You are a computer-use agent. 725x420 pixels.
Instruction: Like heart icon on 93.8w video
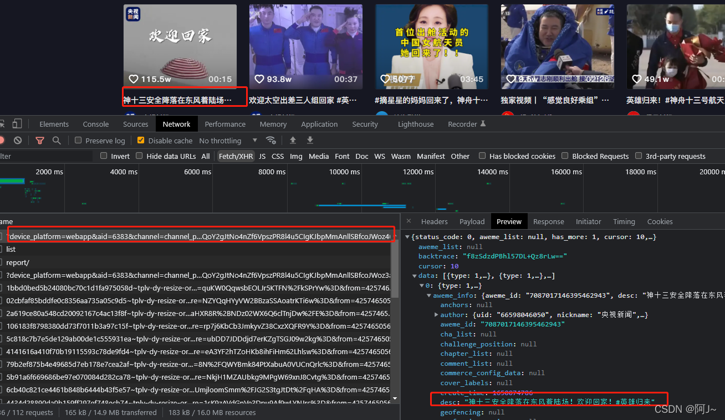click(x=259, y=79)
